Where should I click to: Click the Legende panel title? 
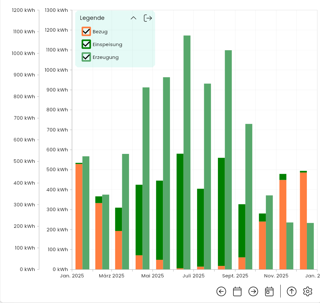coord(92,18)
